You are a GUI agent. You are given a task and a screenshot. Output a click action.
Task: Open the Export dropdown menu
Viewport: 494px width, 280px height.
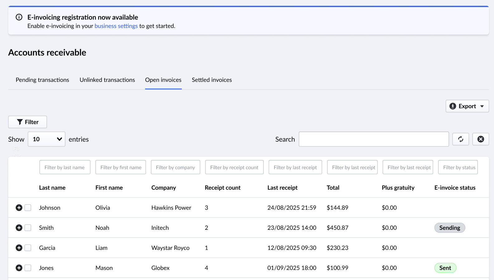[467, 106]
